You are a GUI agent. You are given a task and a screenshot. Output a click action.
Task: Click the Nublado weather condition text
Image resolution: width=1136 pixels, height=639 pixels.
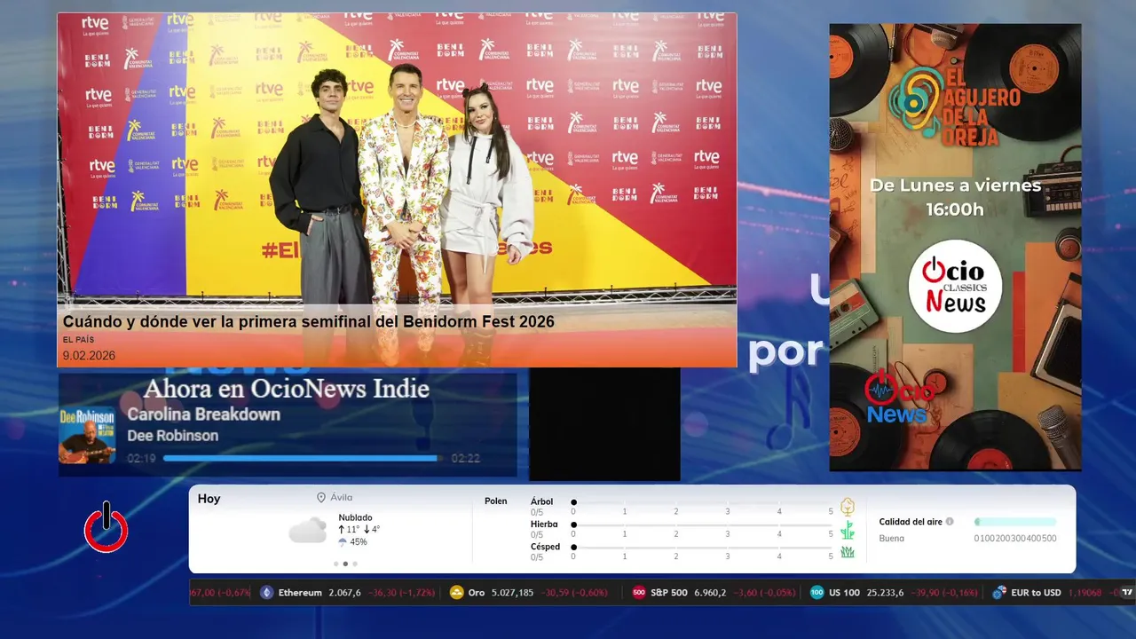[355, 517]
